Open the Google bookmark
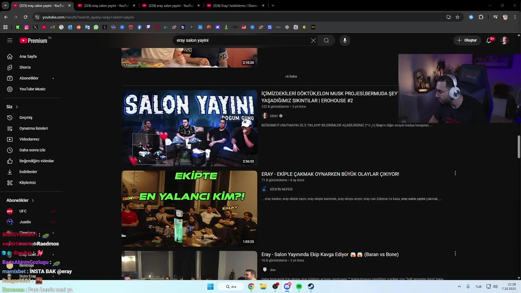 (61, 27)
